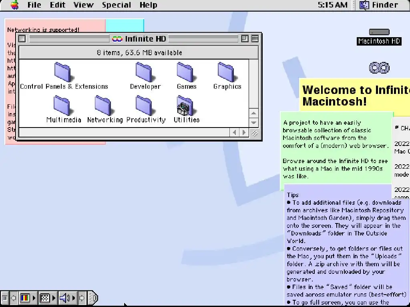Click the Control Strip right scroll arrow
Image resolution: width=410 pixels, height=307 pixels.
pos(82,298)
